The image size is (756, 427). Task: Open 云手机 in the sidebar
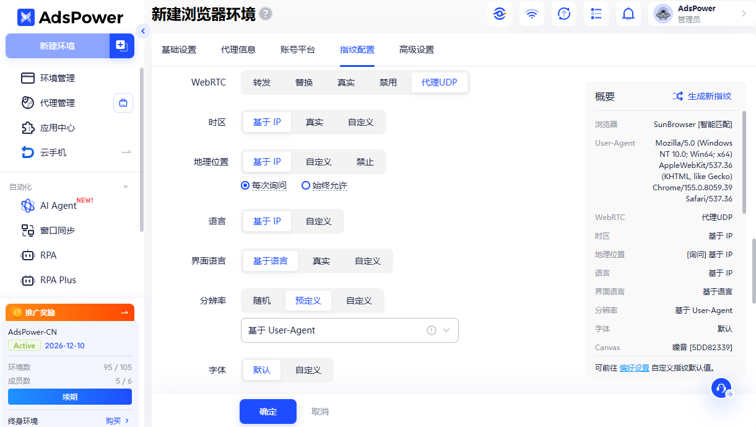(53, 152)
